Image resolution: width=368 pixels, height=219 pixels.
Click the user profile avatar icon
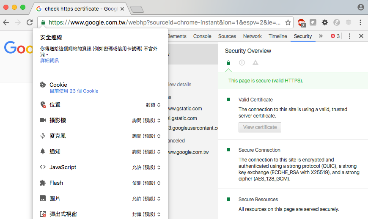pyautogui.click(x=361, y=7)
